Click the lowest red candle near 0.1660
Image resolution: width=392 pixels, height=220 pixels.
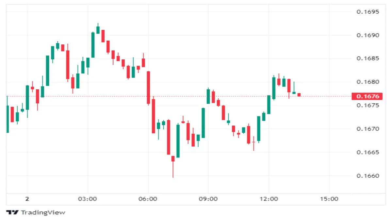click(x=173, y=159)
